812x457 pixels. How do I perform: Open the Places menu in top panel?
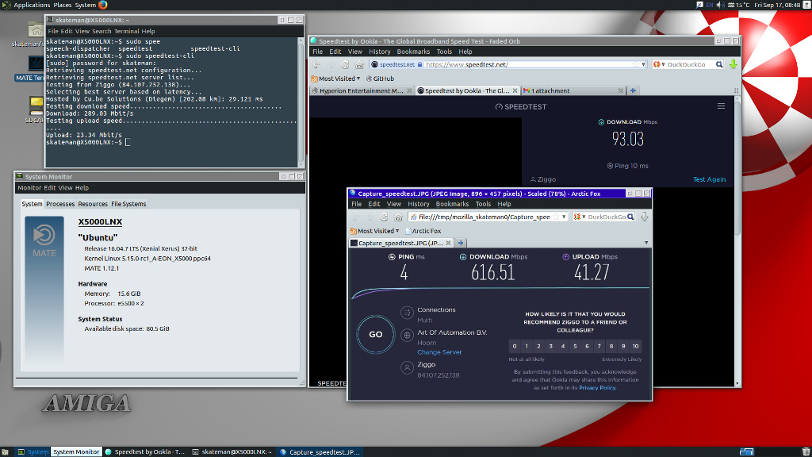pos(62,5)
